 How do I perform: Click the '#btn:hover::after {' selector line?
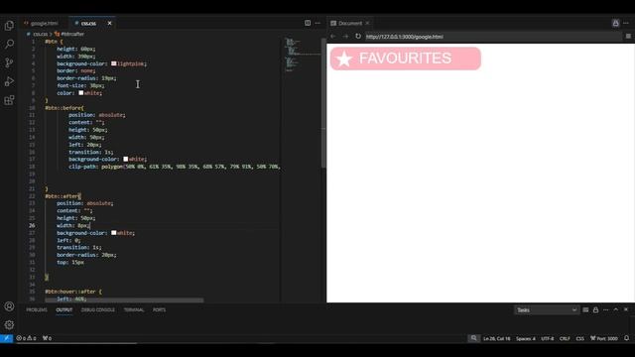(x=73, y=292)
